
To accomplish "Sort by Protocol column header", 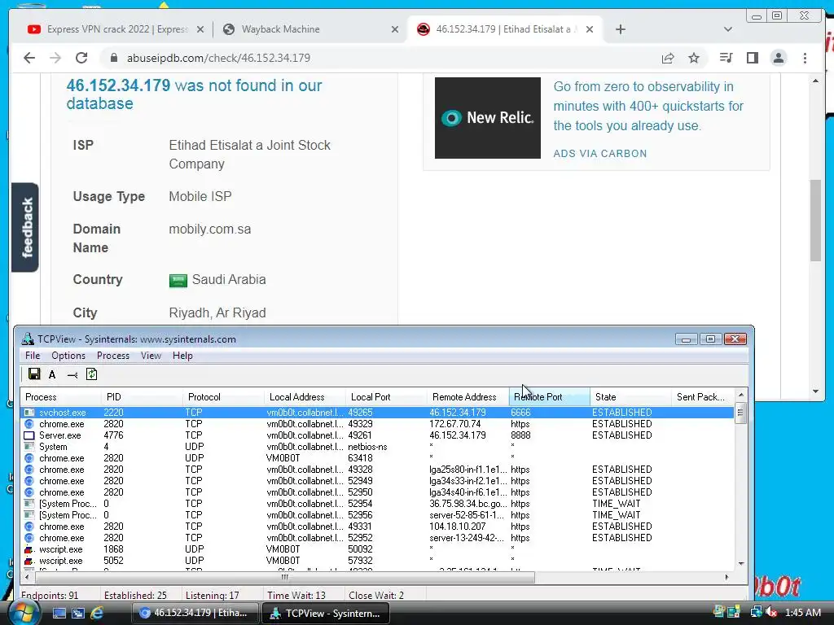I will tap(223, 397).
